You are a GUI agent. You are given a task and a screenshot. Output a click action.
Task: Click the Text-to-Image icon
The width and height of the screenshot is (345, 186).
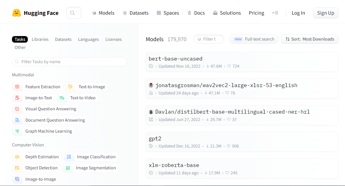pos(70,87)
